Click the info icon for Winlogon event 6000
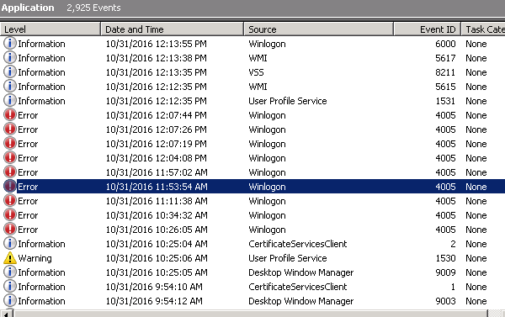This screenshot has width=505, height=317. (10, 43)
